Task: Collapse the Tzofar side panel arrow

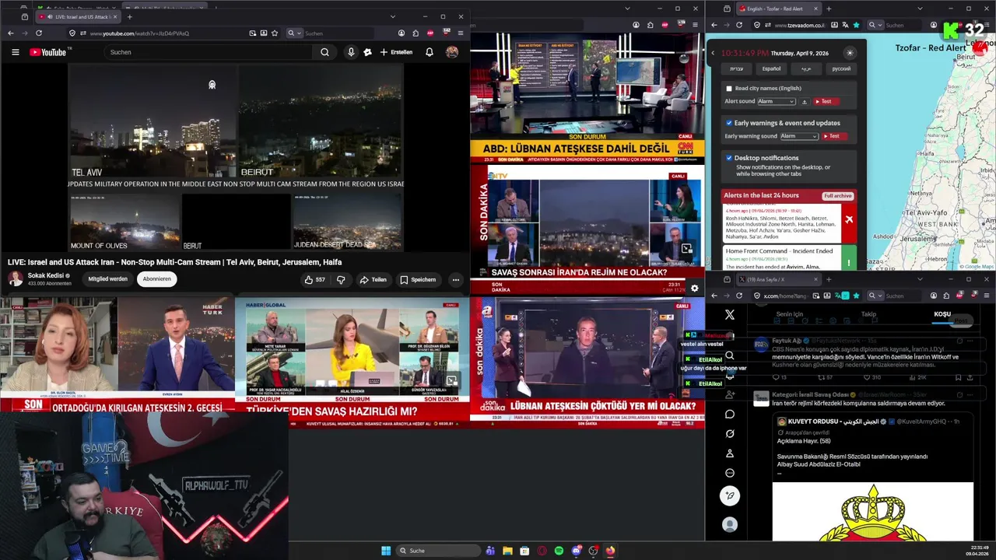Action: click(713, 53)
